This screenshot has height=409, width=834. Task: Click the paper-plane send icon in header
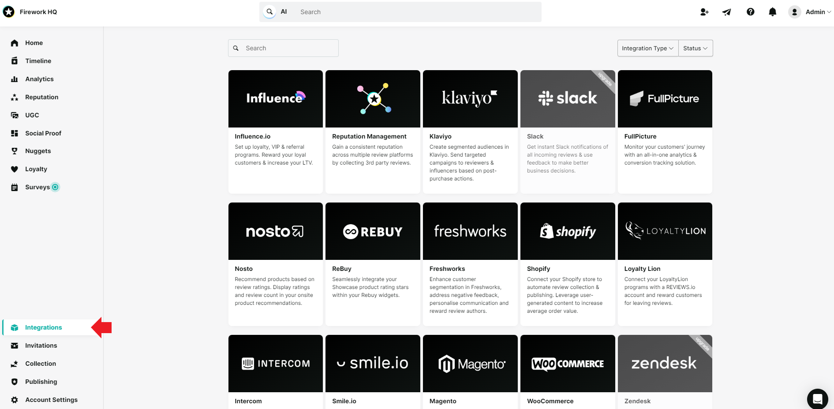[x=726, y=12]
